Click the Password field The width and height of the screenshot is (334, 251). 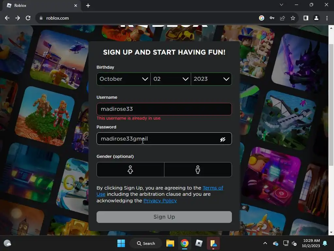[164, 139]
